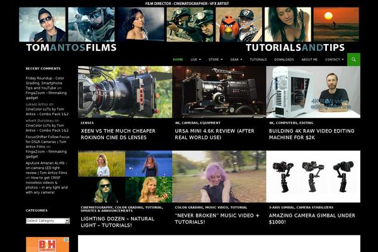Open article 'Amazing camera gimbal under $1000!'
This screenshot has height=252, width=378.
tap(312, 219)
